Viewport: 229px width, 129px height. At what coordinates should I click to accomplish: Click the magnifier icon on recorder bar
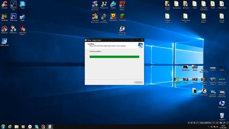pos(194,123)
